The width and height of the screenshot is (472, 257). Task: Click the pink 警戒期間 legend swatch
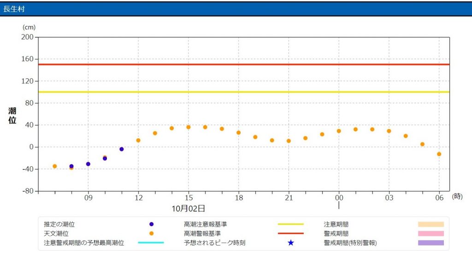431,234
